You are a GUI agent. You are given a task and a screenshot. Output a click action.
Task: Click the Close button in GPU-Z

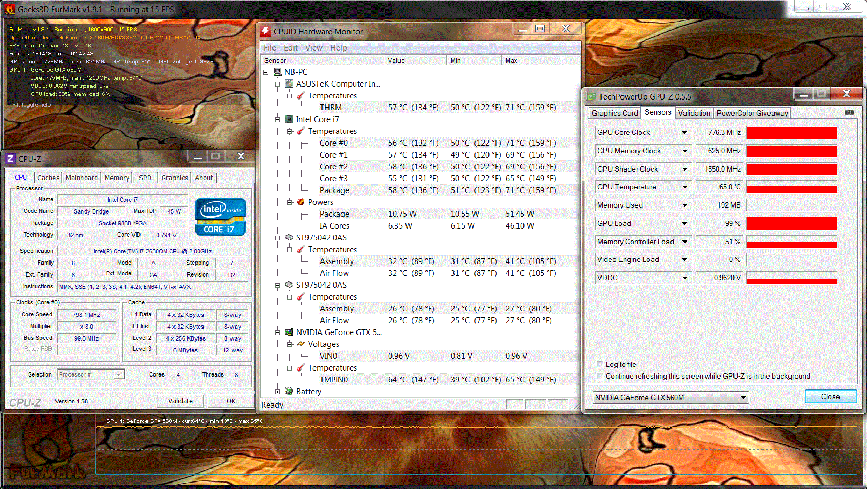(830, 396)
